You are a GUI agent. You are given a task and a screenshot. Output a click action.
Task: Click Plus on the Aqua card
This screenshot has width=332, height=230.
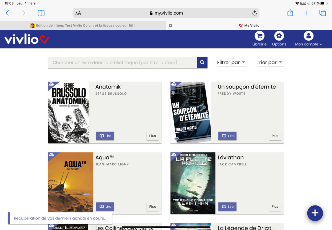coord(152,207)
